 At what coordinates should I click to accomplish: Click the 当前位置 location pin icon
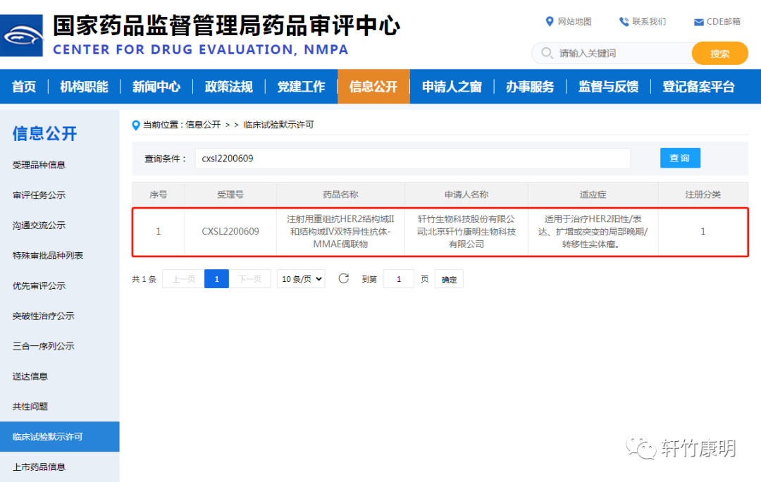[136, 125]
